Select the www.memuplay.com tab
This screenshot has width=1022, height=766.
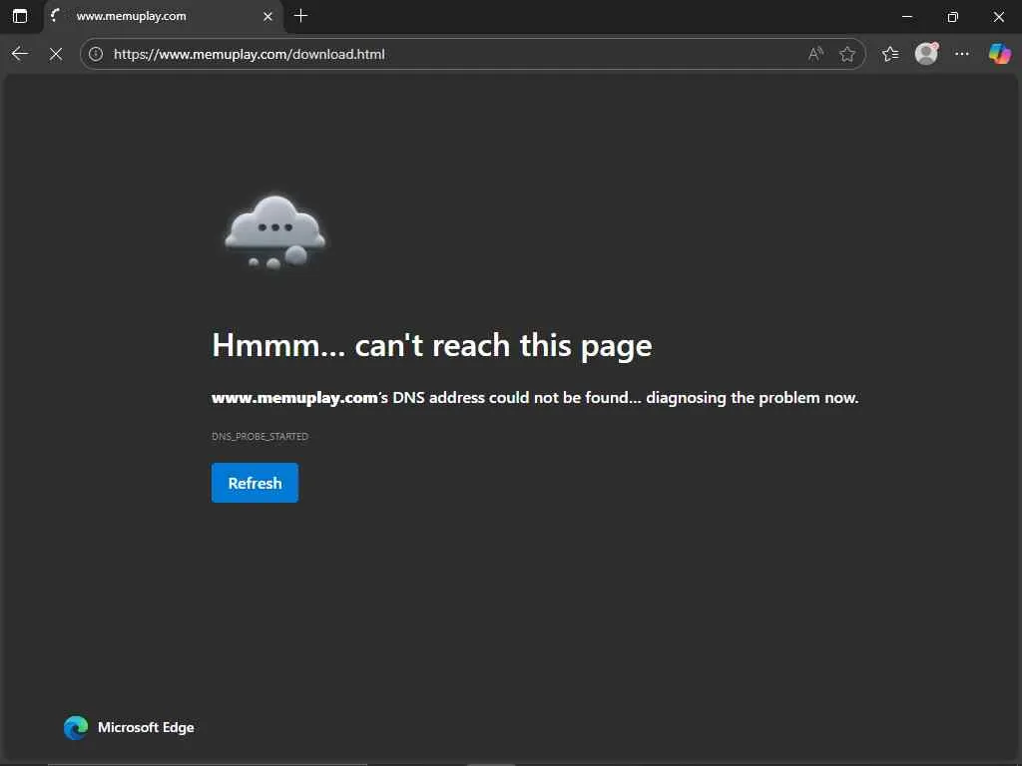pos(164,16)
